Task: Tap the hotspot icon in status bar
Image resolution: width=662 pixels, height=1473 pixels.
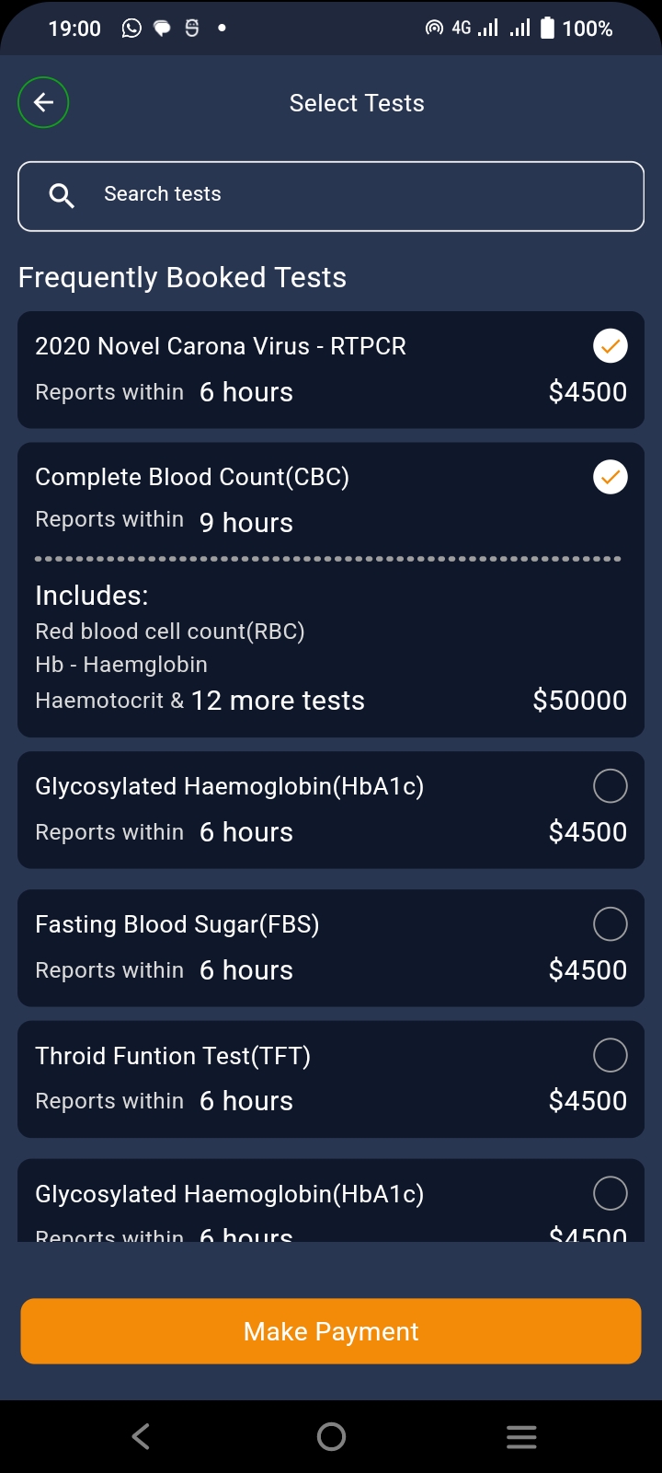Action: (x=434, y=29)
